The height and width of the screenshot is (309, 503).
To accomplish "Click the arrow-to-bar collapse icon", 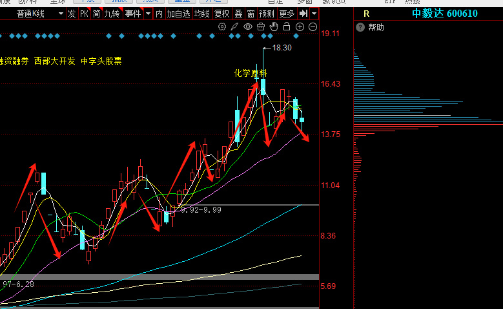I will (x=303, y=14).
